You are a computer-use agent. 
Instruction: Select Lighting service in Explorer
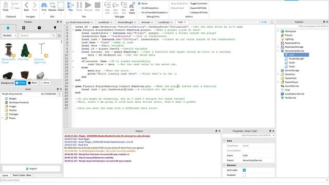[289, 39]
